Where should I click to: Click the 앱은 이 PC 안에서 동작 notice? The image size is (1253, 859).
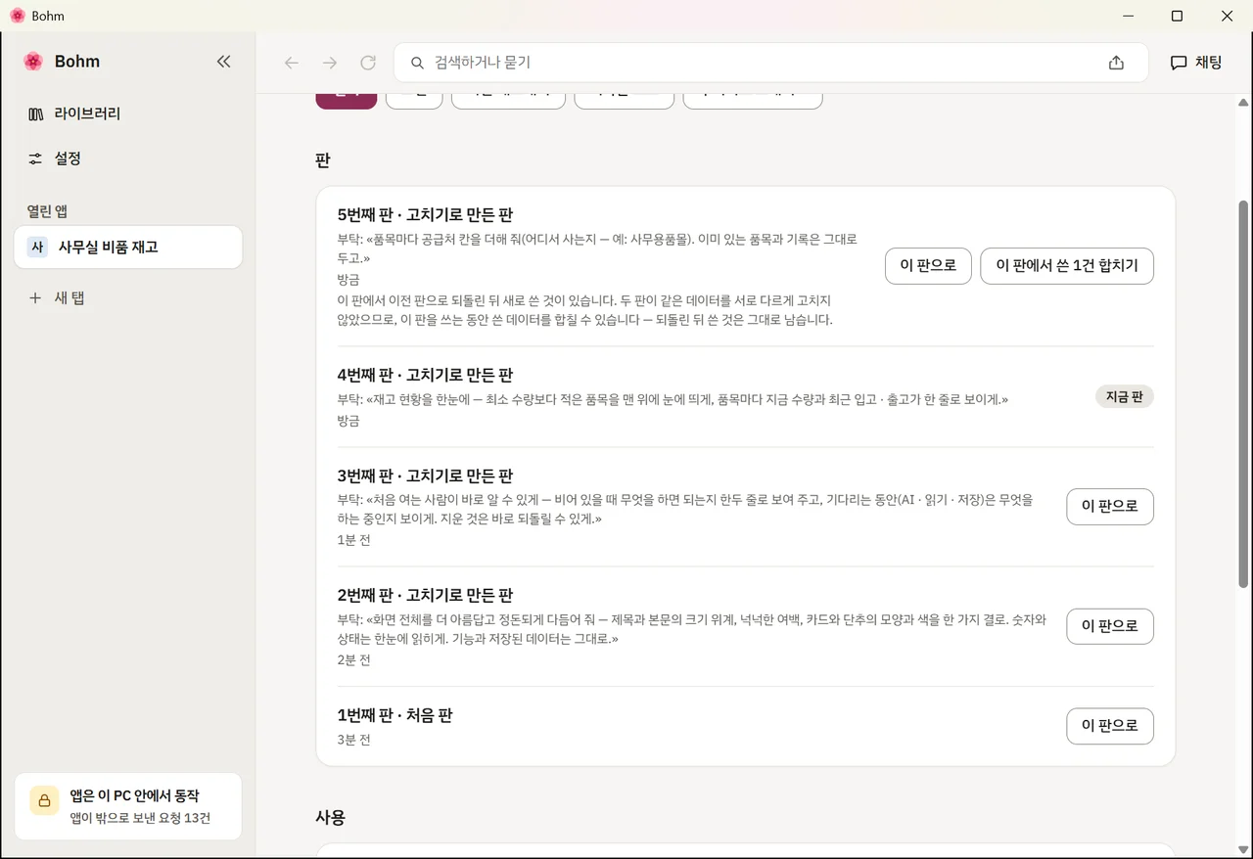coord(128,806)
